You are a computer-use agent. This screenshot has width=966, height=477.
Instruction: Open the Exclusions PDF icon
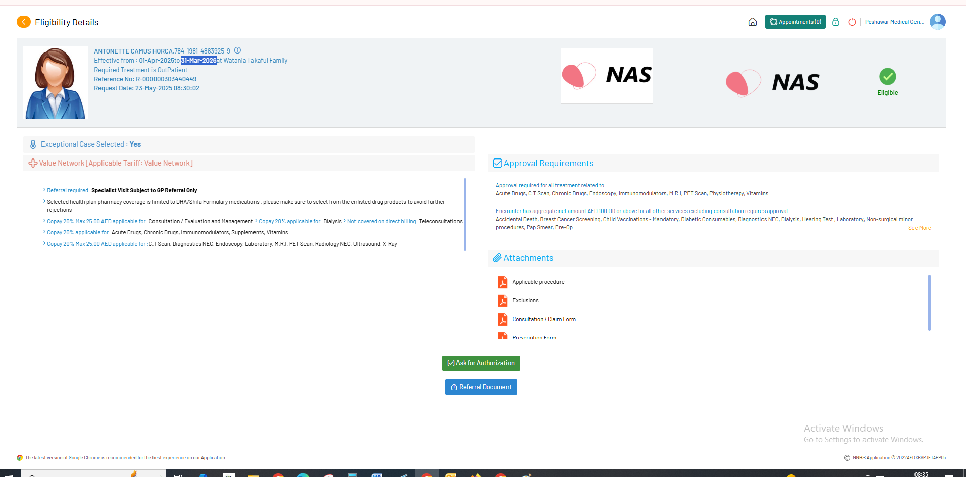coord(502,300)
